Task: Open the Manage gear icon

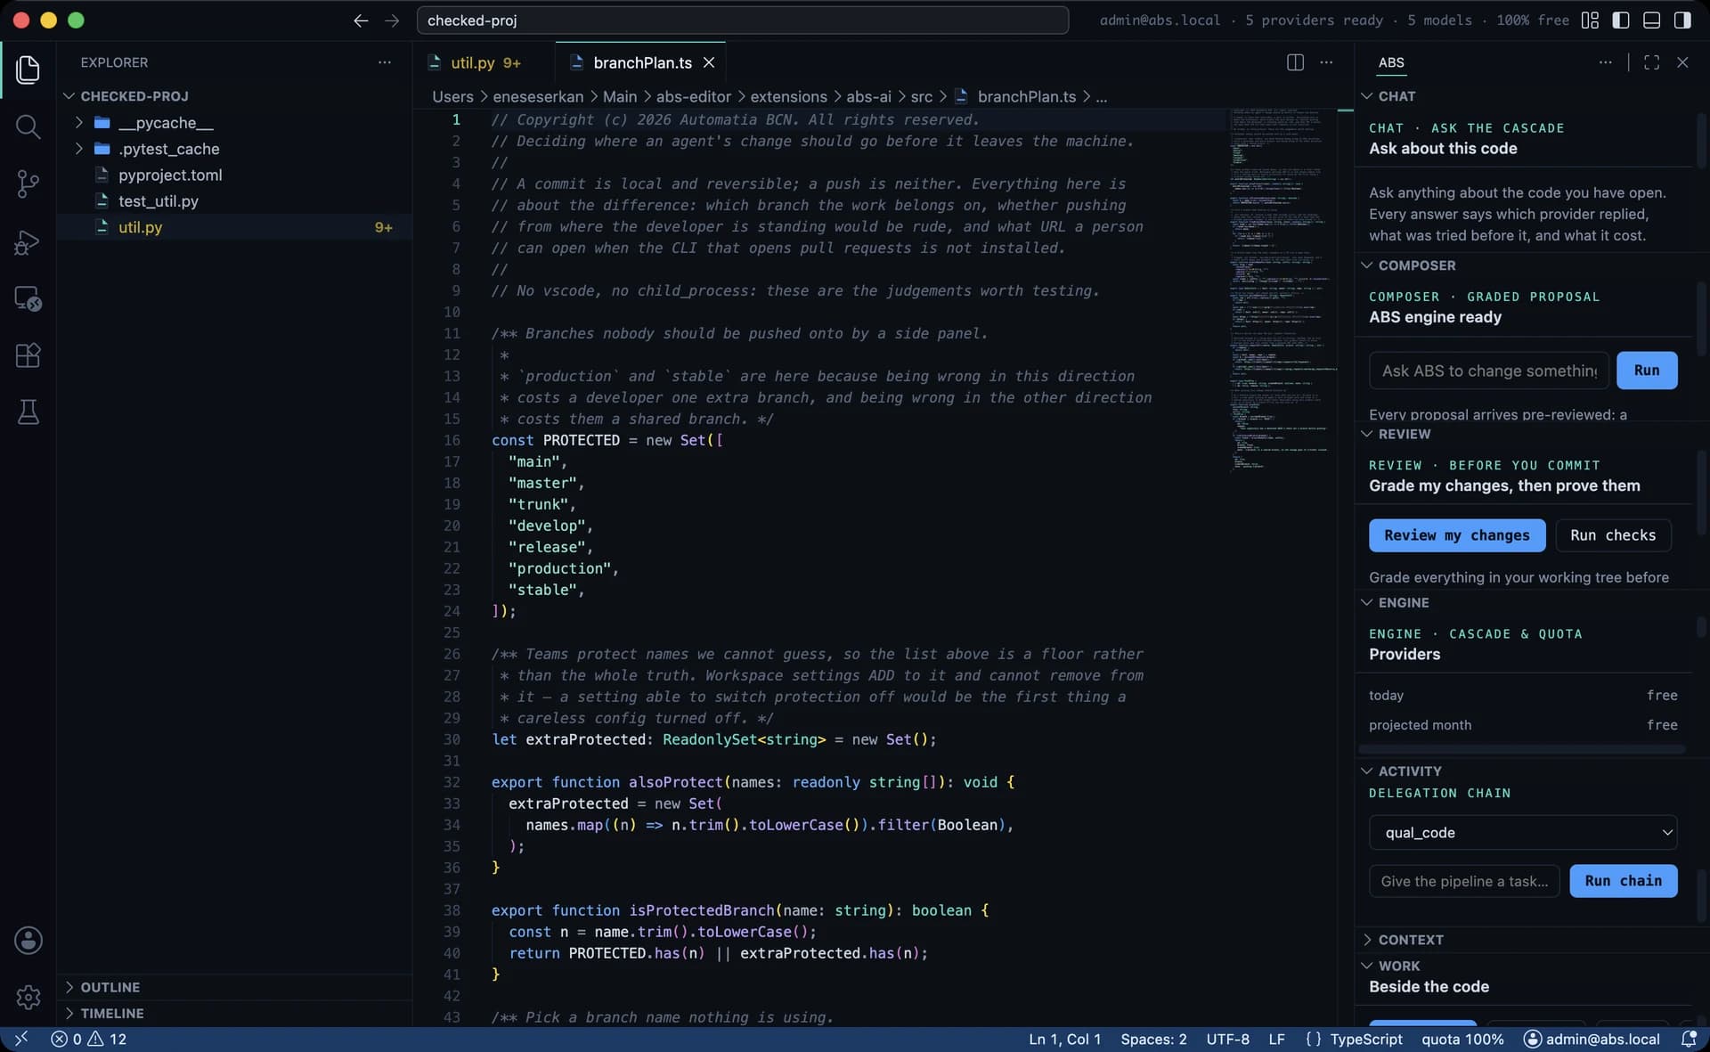Action: point(28,997)
